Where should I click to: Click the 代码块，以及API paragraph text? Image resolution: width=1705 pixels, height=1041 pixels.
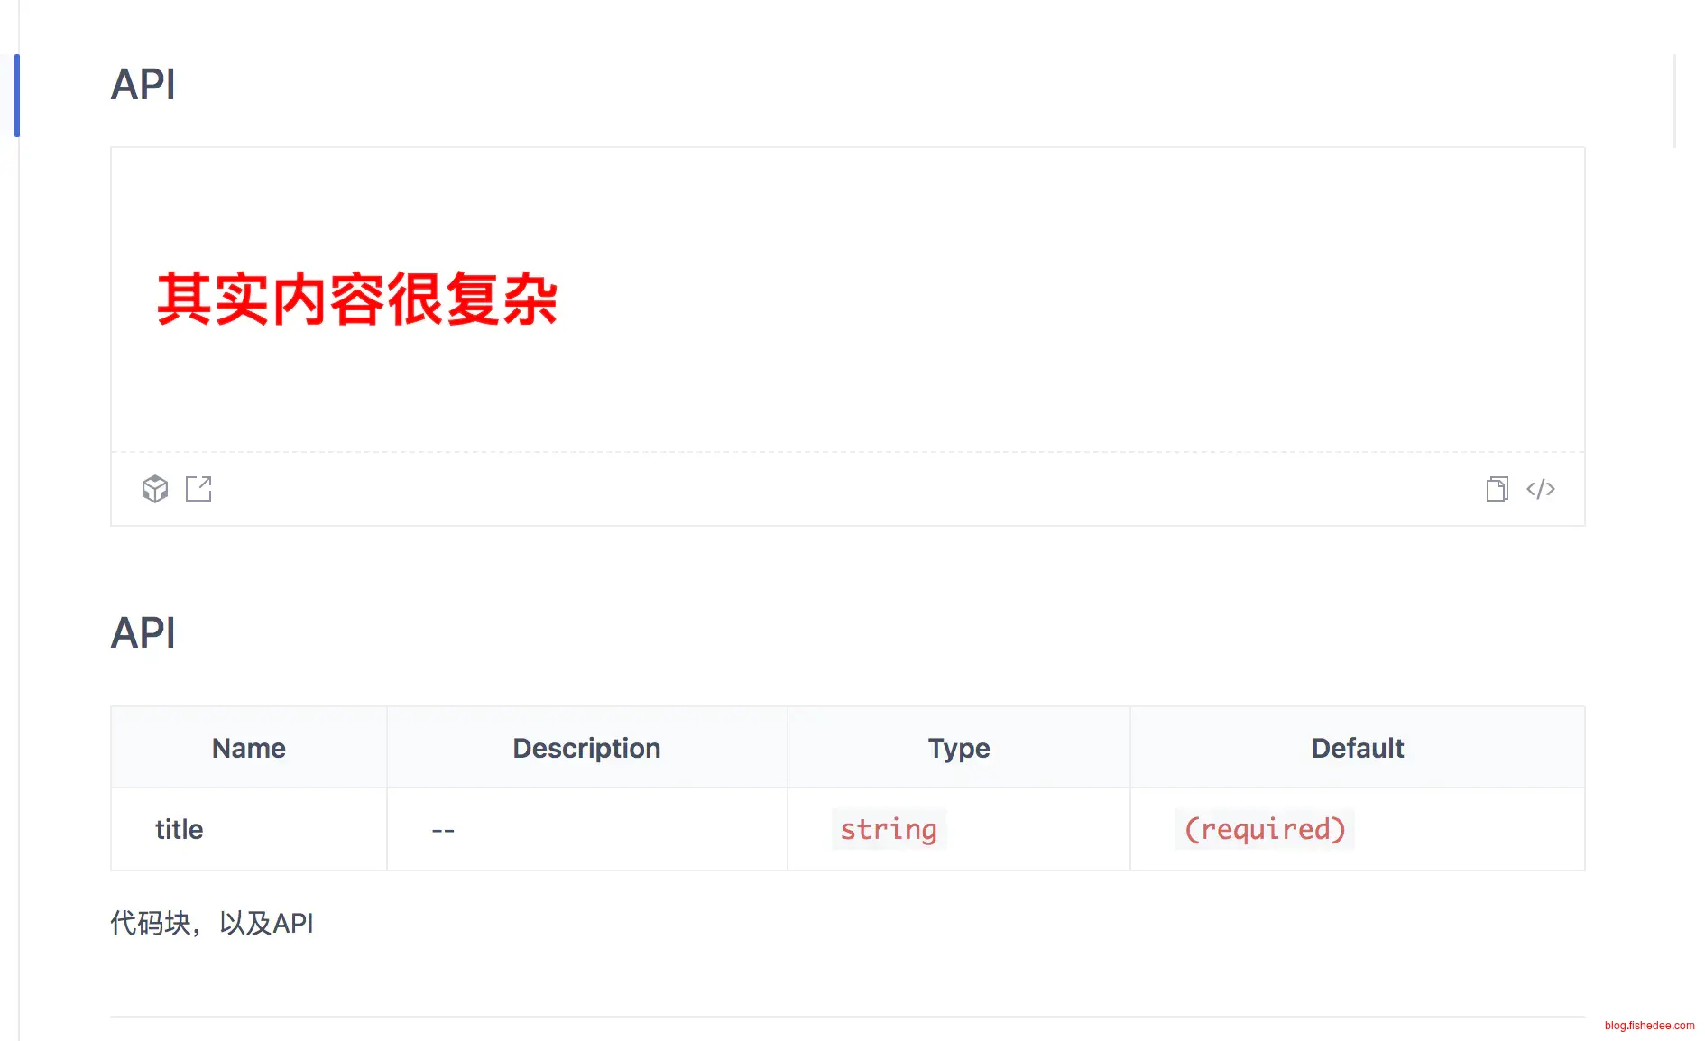(212, 923)
